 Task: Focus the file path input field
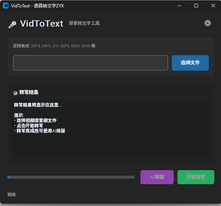(x=91, y=63)
